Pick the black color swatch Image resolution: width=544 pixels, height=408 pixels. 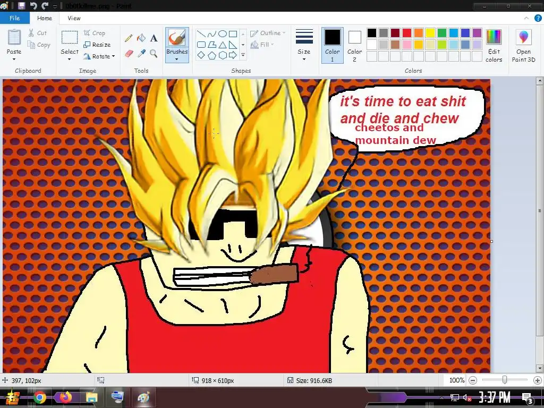[x=372, y=33]
